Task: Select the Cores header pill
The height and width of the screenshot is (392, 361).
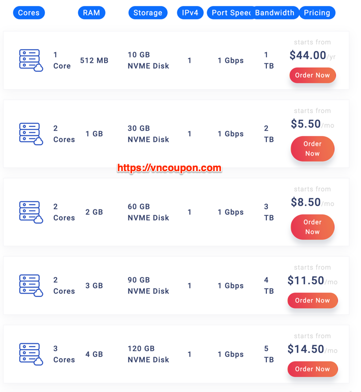Action: tap(29, 13)
